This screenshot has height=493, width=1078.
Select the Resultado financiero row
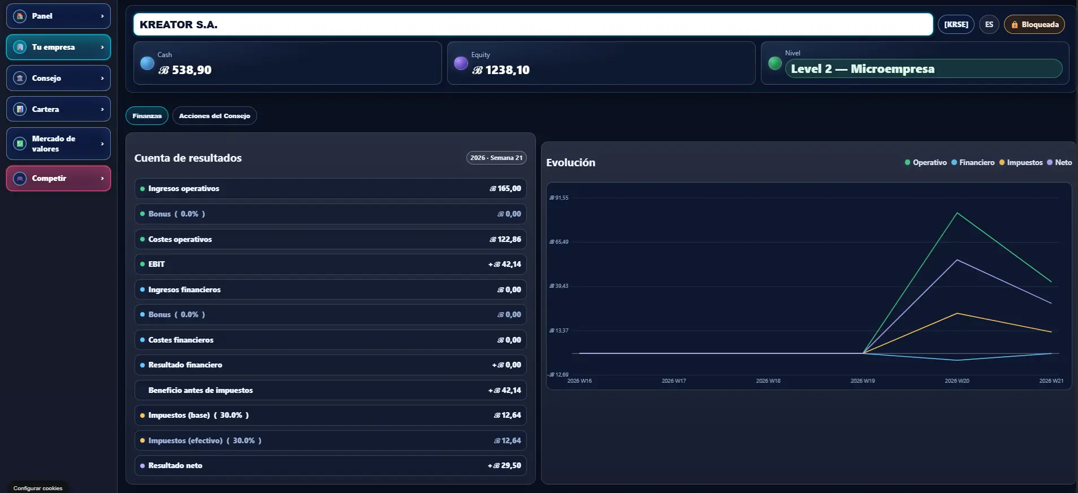330,365
